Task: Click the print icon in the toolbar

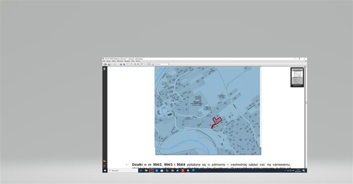Action: (105, 64)
